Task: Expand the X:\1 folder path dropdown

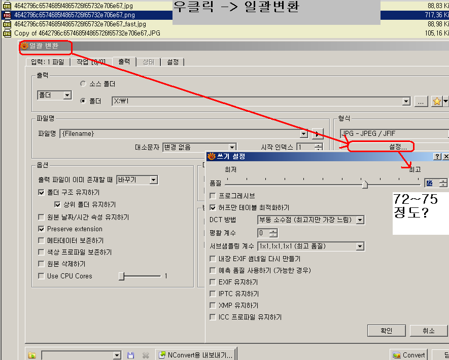Action: tap(406, 101)
